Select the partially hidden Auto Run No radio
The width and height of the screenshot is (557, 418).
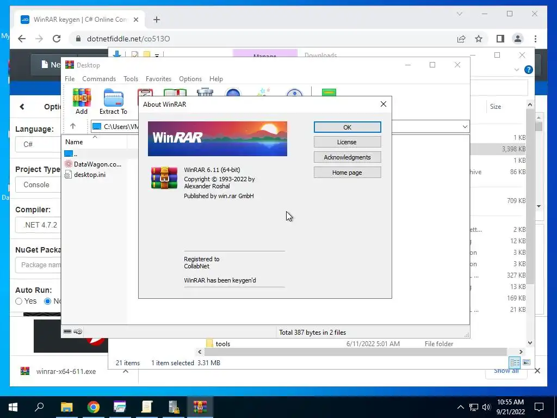pyautogui.click(x=47, y=301)
